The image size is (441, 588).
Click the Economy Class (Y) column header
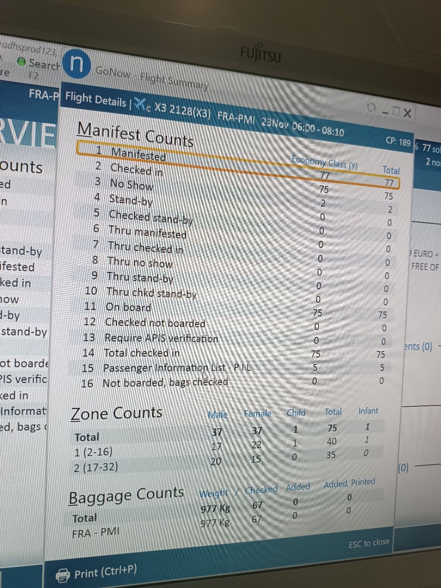tap(324, 162)
